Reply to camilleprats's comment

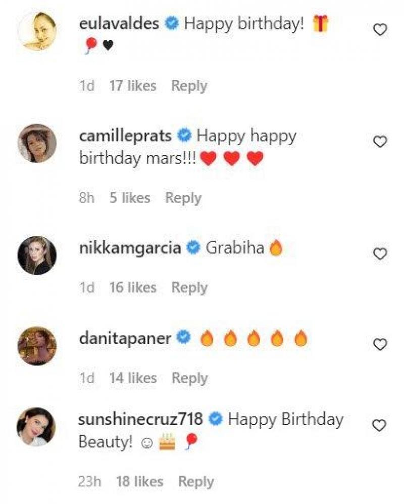[183, 198]
